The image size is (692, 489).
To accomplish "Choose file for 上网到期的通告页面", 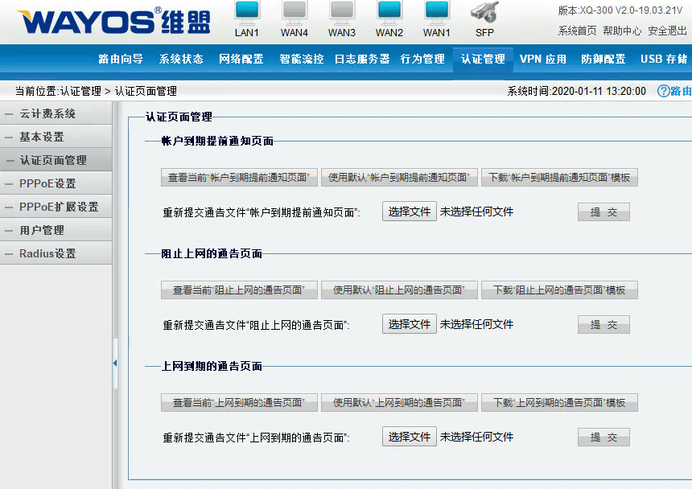I will click(410, 437).
